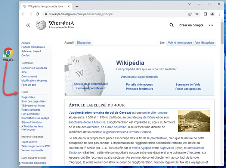This screenshot has width=226, height=168.
Task: Open Chrome side panel icon
Action: tap(205, 14)
